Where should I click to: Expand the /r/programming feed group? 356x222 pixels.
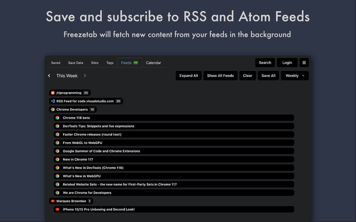69,93
